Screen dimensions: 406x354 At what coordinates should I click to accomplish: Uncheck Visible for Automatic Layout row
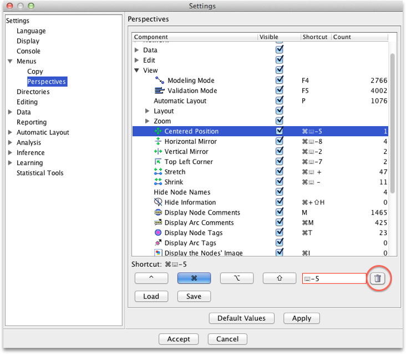tap(280, 101)
